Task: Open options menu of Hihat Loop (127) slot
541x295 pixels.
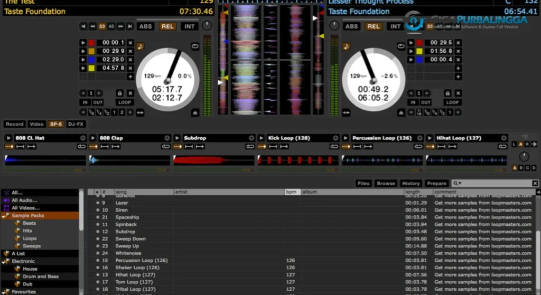Action: (x=503, y=138)
